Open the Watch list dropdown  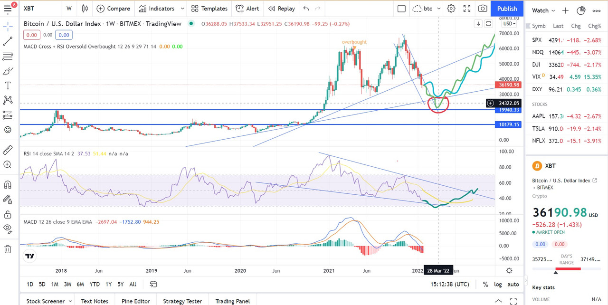[x=543, y=10]
